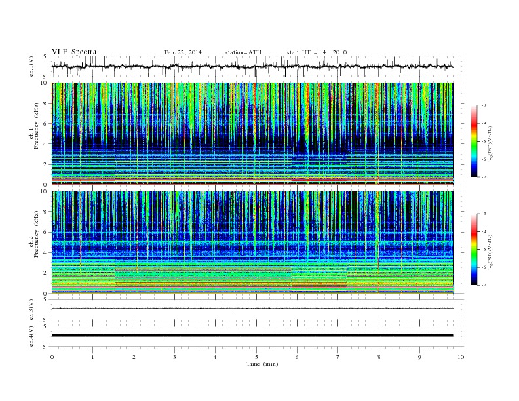
Task: Click the ch.3(V) axis label
Action: (31, 310)
